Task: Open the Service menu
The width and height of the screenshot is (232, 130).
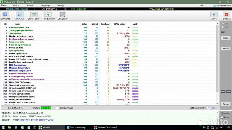Action: [x=15, y=5]
